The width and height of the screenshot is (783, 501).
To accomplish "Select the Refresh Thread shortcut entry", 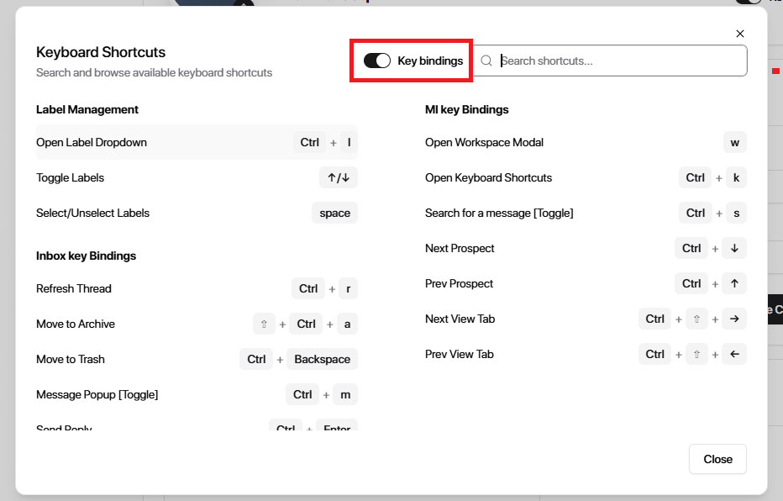I will click(74, 288).
